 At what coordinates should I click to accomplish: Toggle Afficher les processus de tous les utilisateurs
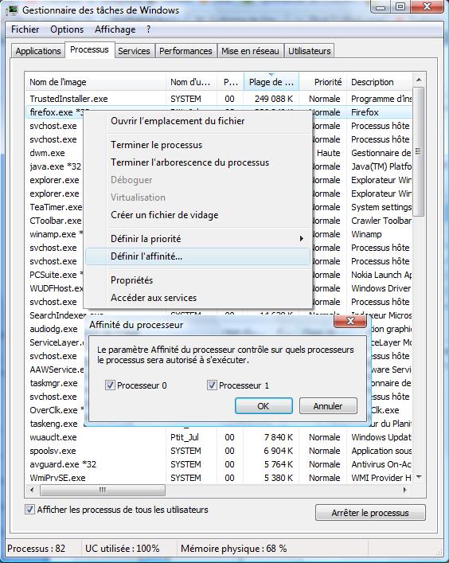click(x=30, y=509)
